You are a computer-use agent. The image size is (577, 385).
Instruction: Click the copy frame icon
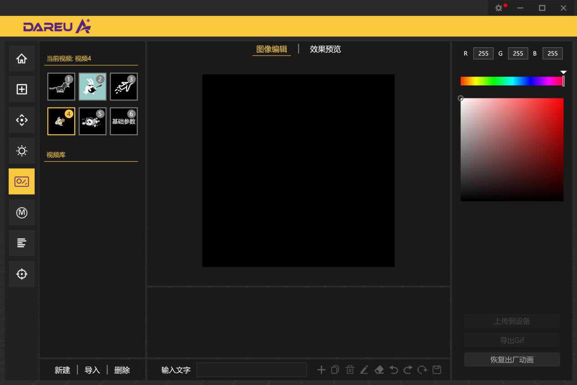(335, 370)
